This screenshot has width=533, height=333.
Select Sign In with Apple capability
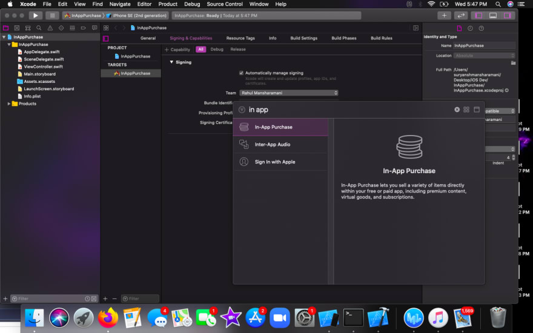tap(280, 162)
